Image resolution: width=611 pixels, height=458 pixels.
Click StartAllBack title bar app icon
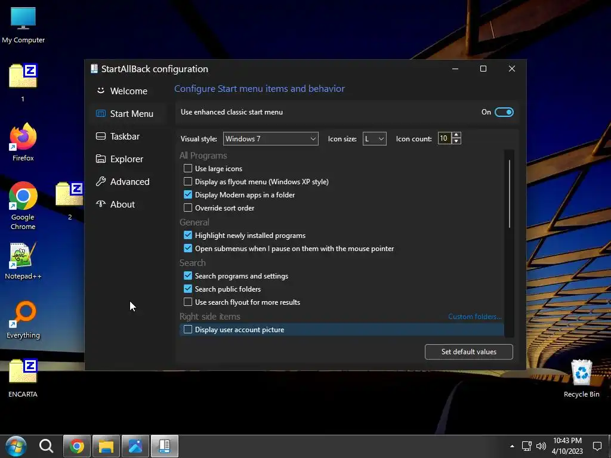click(x=94, y=69)
